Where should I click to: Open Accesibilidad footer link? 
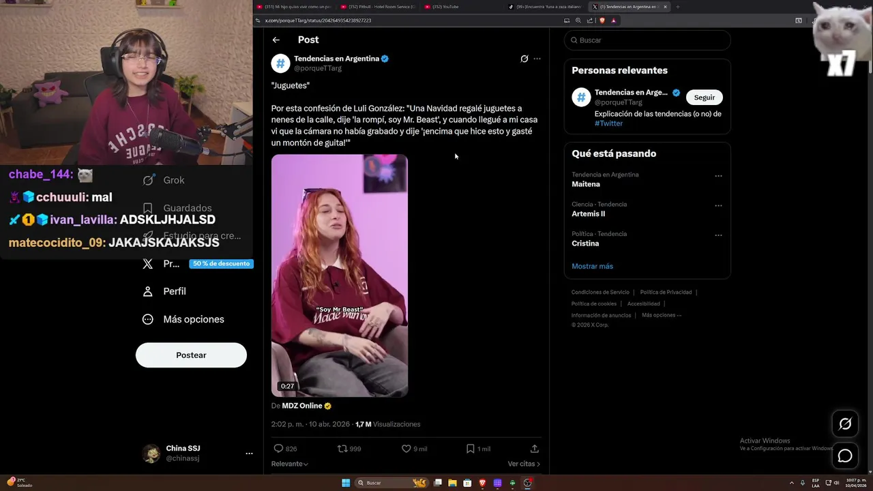643,304
